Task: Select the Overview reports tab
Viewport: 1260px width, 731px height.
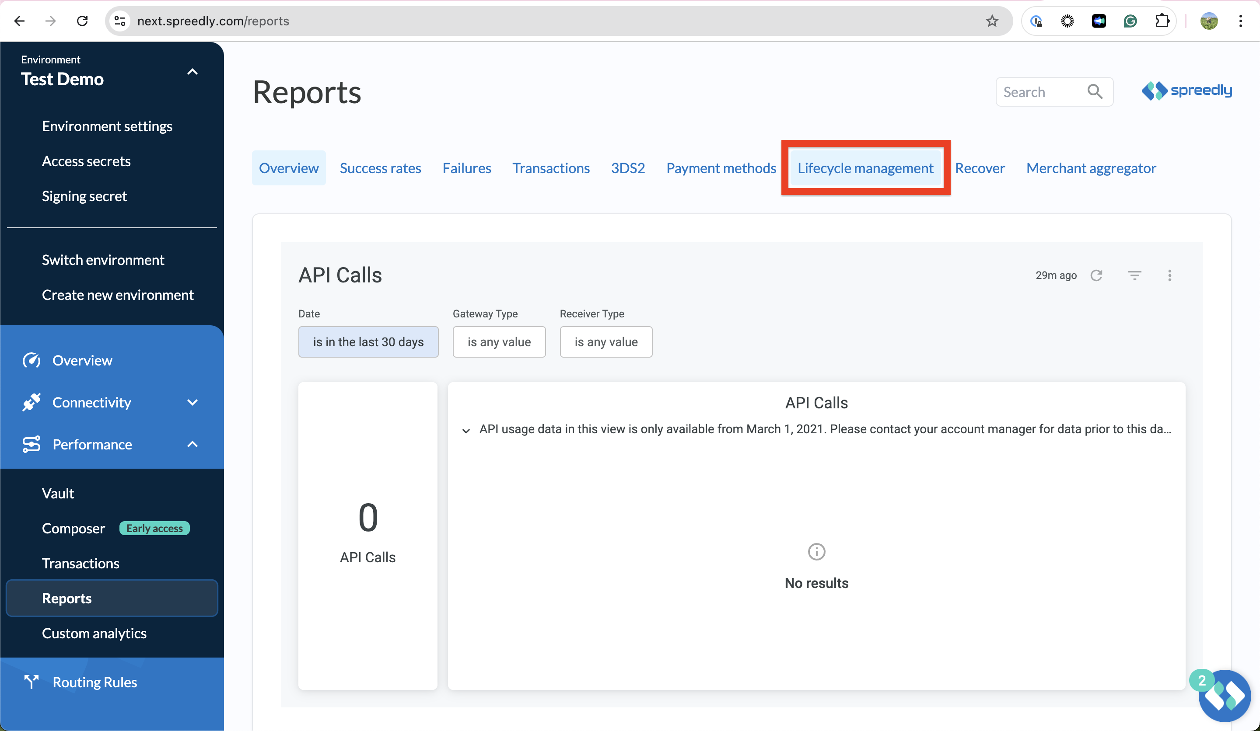Action: coord(288,168)
